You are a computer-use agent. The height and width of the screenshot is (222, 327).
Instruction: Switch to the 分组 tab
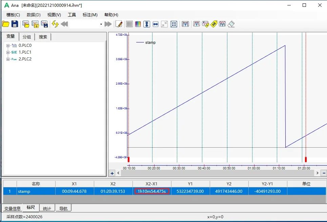click(27, 37)
